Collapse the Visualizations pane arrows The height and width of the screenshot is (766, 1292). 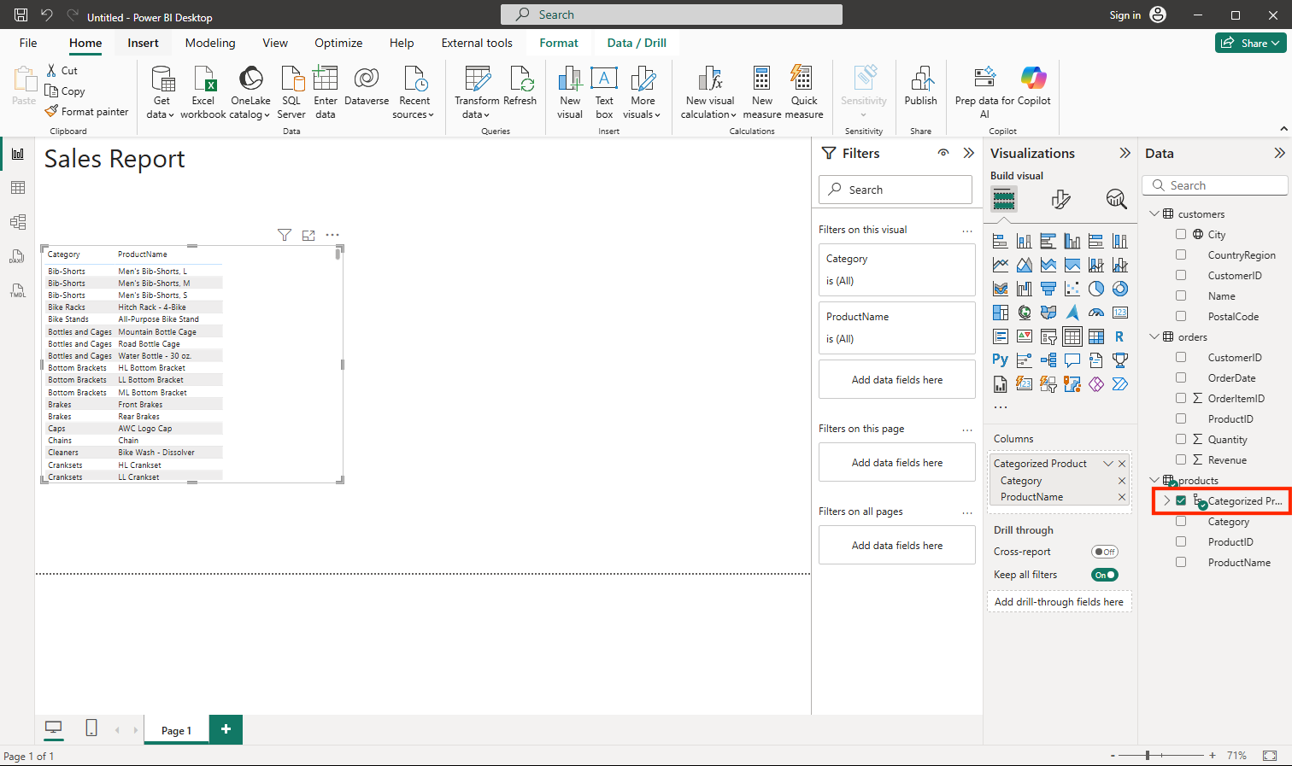1125,153
